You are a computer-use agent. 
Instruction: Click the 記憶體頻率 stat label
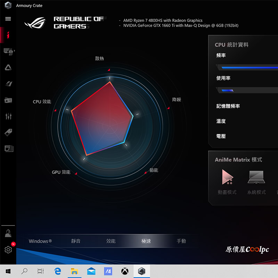[228, 106]
